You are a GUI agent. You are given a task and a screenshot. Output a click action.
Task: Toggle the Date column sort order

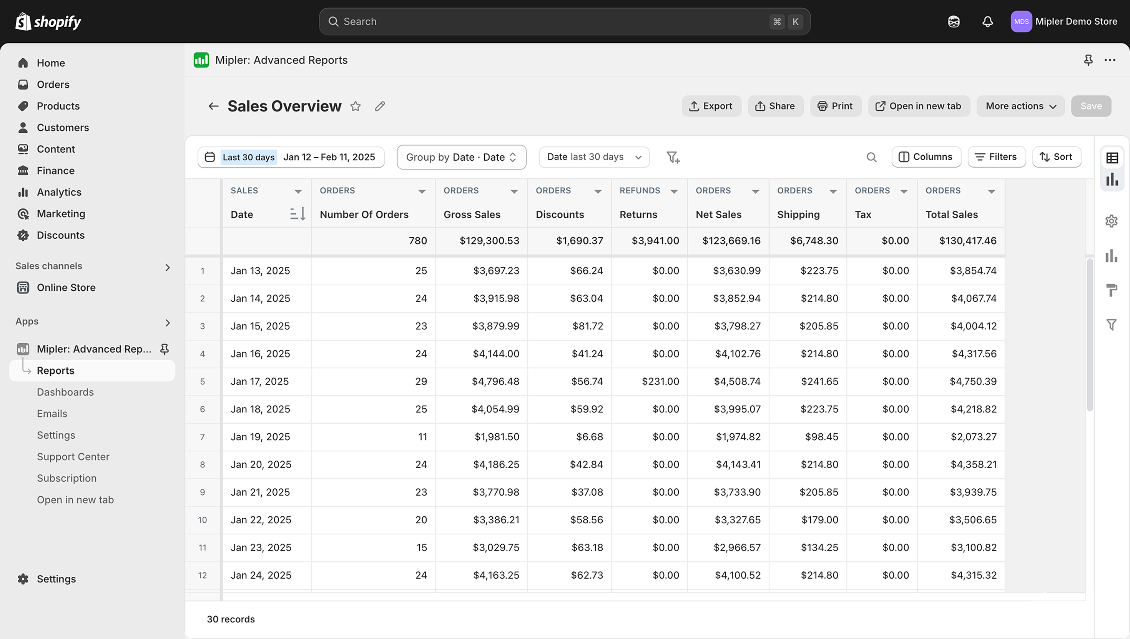click(x=297, y=214)
